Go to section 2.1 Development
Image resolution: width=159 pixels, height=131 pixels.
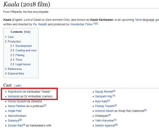24,46
